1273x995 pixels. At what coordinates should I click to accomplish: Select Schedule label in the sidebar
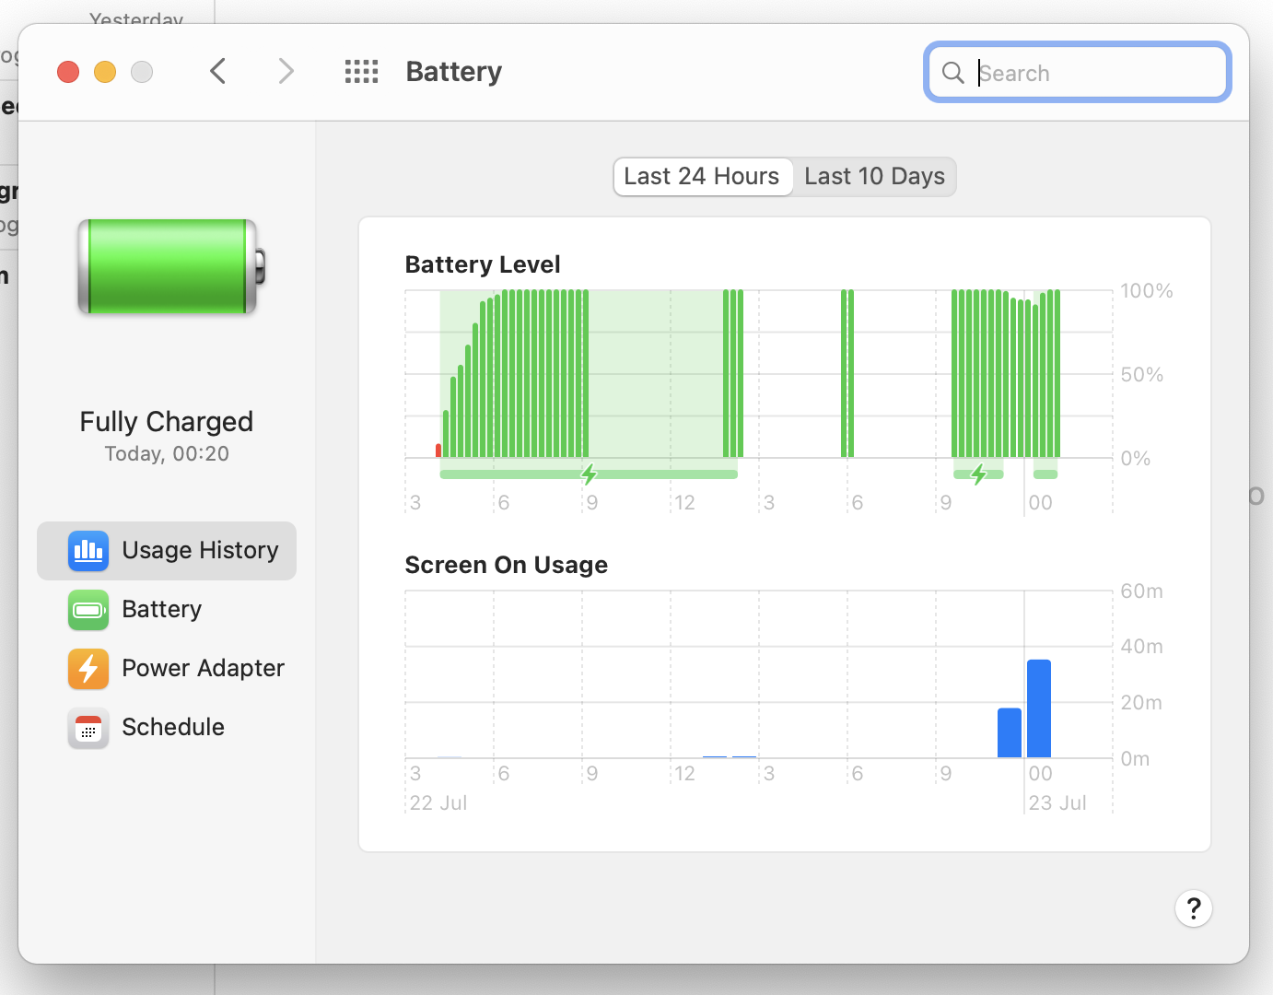[173, 727]
